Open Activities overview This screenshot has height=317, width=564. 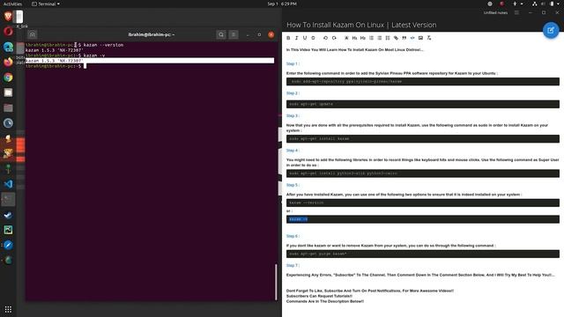12,4
